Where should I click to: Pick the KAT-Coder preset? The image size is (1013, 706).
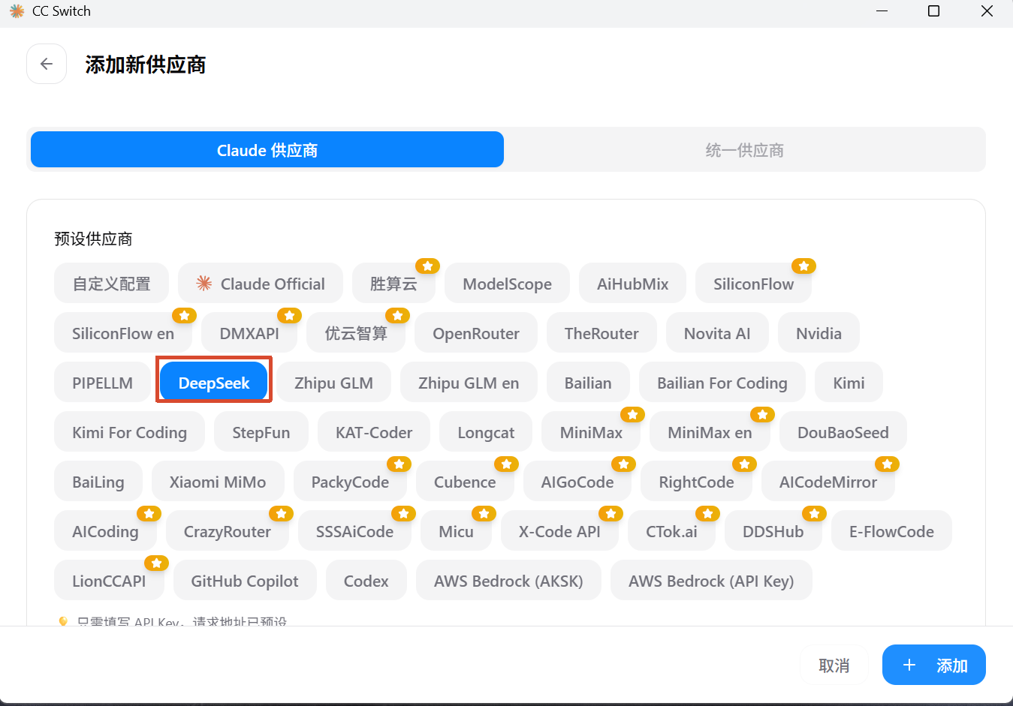pyautogui.click(x=374, y=432)
